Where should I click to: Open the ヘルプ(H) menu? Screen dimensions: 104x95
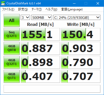(51, 9)
